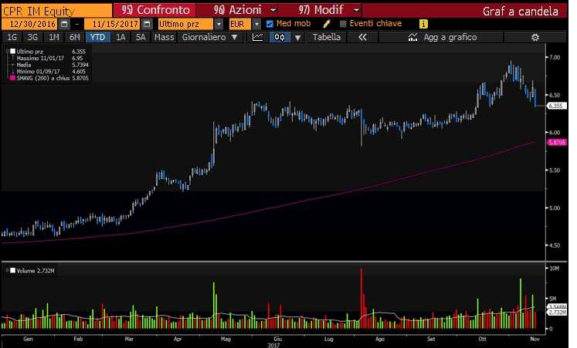Select the YTD time range
This screenshot has height=348, width=577.
coord(97,37)
